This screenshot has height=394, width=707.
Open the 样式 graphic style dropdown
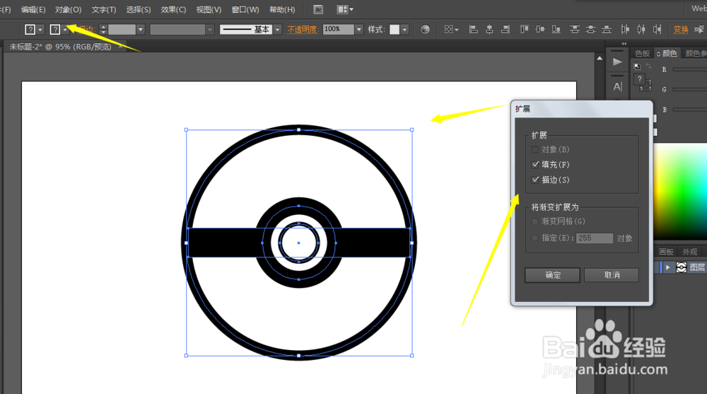click(404, 30)
